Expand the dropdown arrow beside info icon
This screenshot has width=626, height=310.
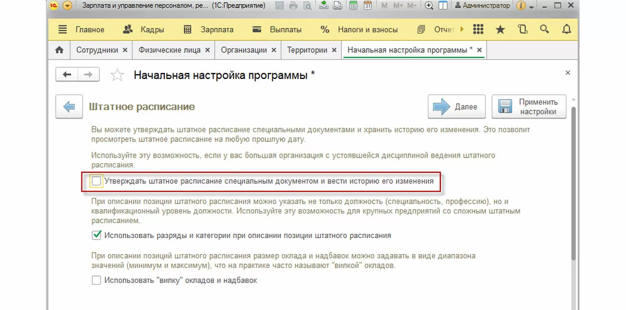tap(532, 6)
